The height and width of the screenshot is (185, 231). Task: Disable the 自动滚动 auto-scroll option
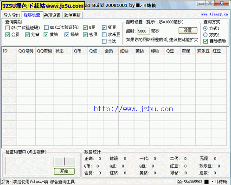pos(205,41)
